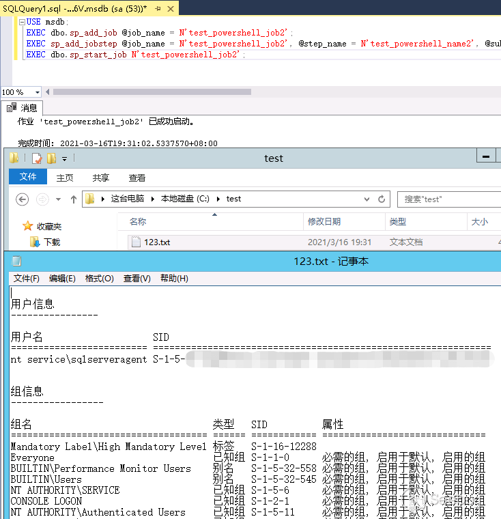Open the Notepad 文件(F) menu
Screen dimensions: 501x519
tap(26, 279)
